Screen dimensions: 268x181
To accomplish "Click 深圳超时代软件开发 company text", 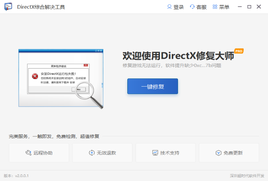I will pos(247,176).
